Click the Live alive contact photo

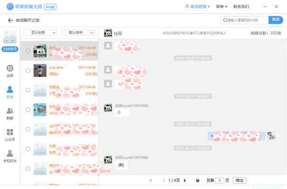tap(40, 70)
